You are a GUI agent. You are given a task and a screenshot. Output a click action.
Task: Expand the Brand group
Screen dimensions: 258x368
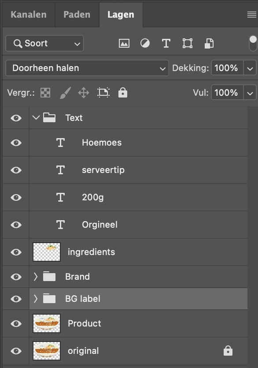click(35, 277)
